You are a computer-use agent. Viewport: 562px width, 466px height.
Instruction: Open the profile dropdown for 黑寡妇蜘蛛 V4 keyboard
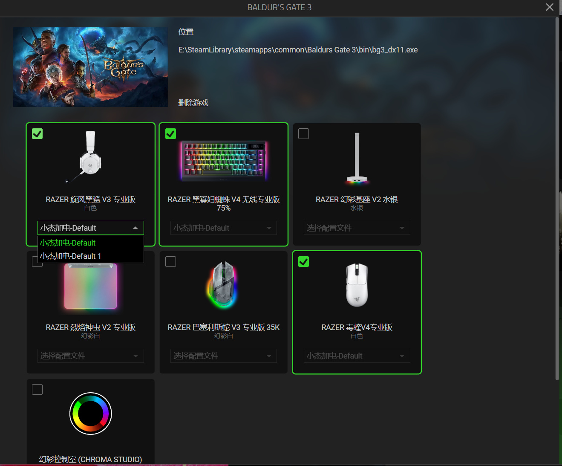[x=224, y=228]
